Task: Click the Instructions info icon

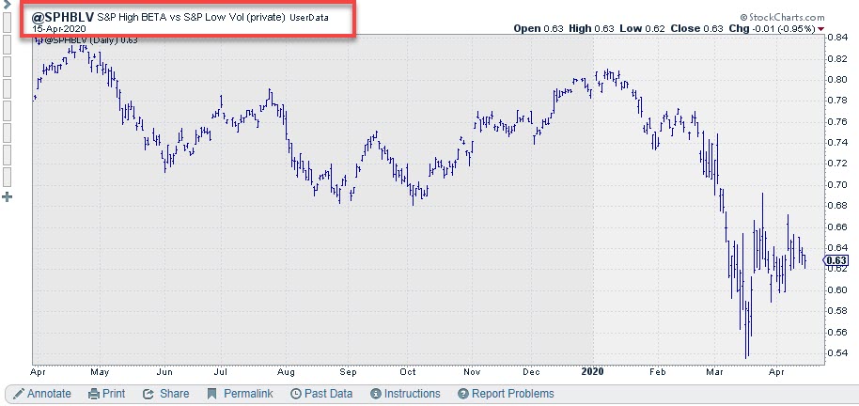Action: tap(376, 394)
